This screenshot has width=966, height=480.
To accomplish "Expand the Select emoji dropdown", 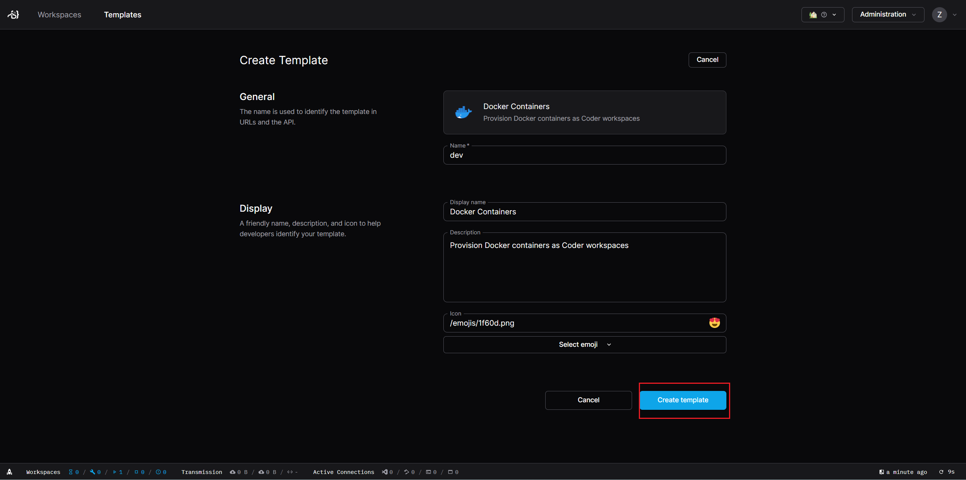I will tap(585, 345).
